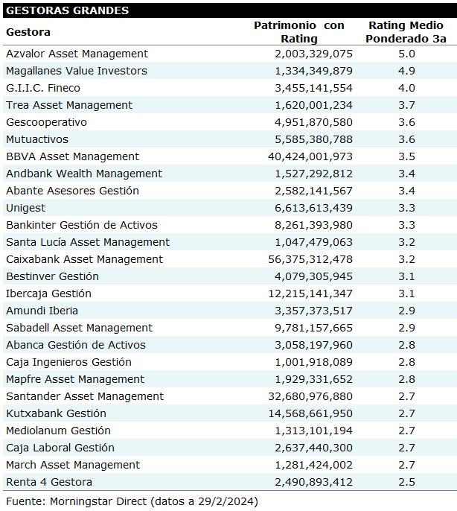The image size is (457, 511).
Task: Click Caixabank patrimonio value 56,375,312,478
Action: click(x=310, y=259)
